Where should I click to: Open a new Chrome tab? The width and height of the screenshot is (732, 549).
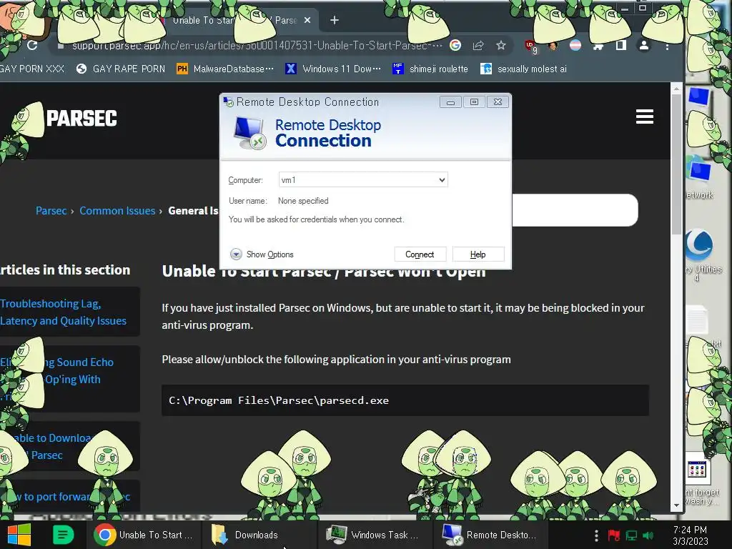tap(335, 20)
